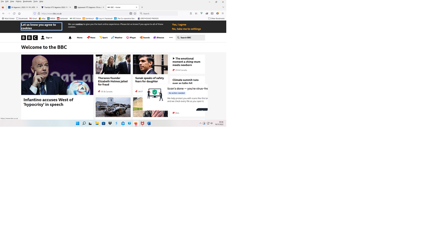The width and height of the screenshot is (433, 243).
Task: Open the Other Bookmarks folder
Action: (216, 18)
